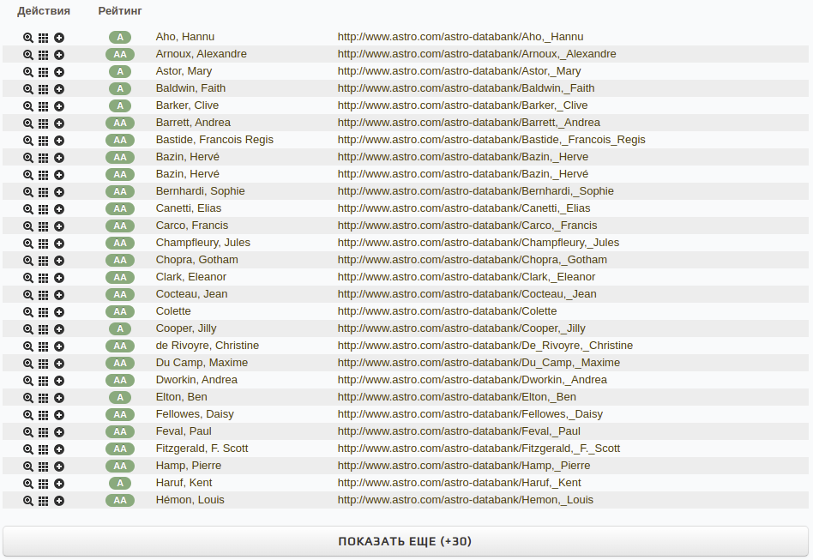
Task: Select the name Feval, Paul
Action: point(184,431)
